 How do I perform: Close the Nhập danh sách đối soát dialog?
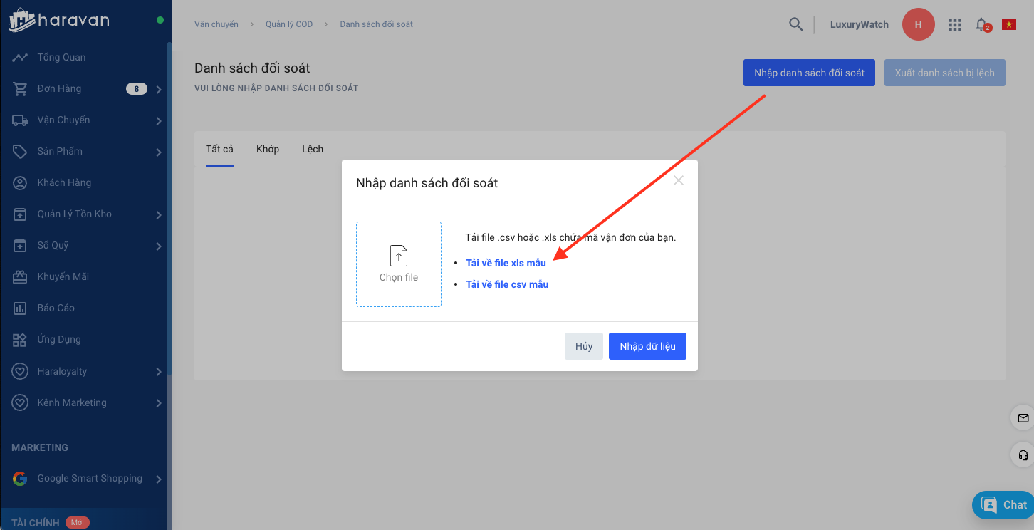(x=679, y=180)
